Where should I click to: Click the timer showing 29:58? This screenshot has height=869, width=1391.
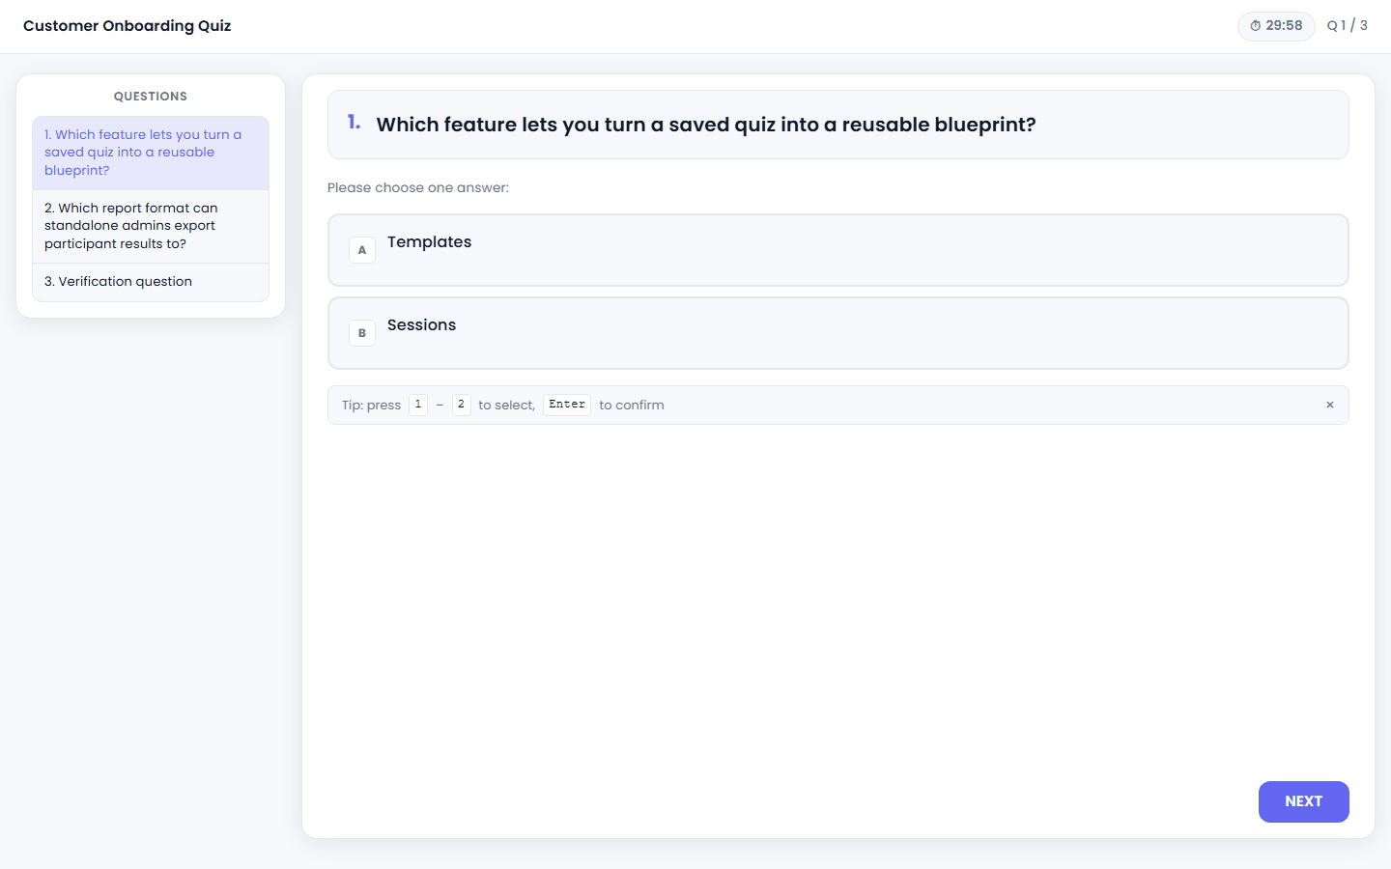1276,26
